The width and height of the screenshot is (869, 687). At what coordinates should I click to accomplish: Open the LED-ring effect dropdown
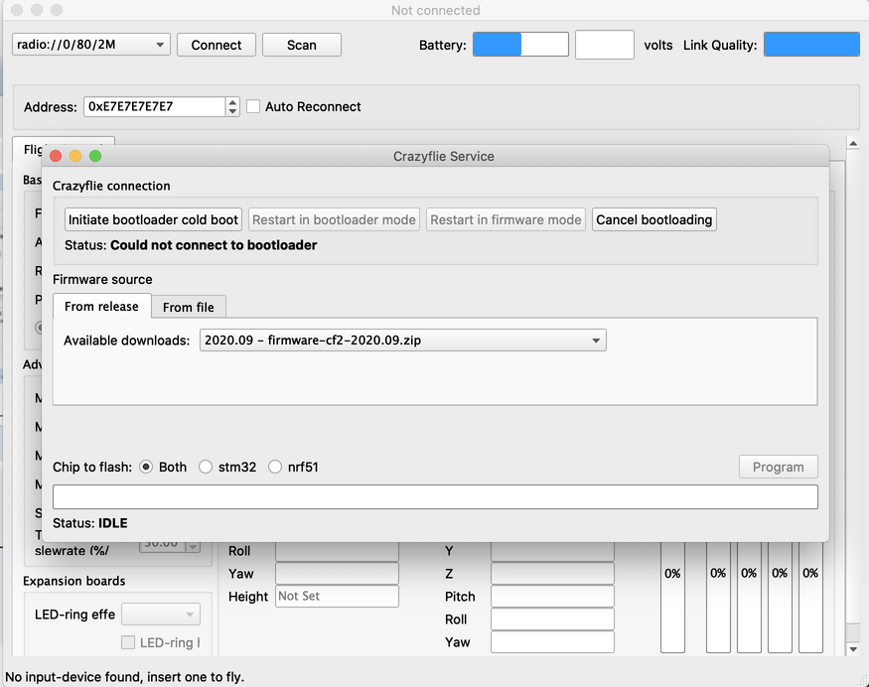pyautogui.click(x=160, y=615)
